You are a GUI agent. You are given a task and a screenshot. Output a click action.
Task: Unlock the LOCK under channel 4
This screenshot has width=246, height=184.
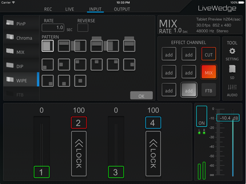(x=153, y=154)
